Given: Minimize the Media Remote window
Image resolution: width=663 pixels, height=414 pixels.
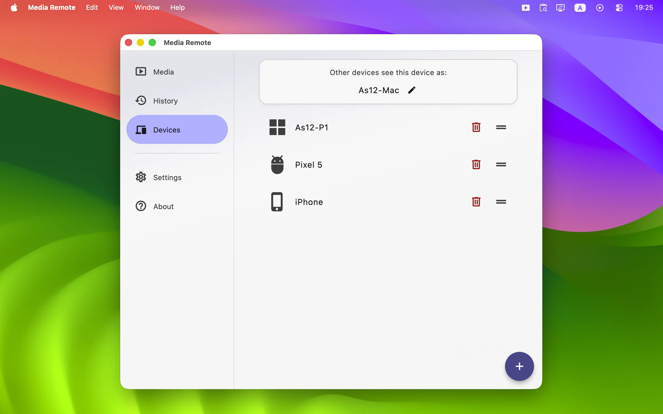Looking at the screenshot, I should (x=140, y=42).
